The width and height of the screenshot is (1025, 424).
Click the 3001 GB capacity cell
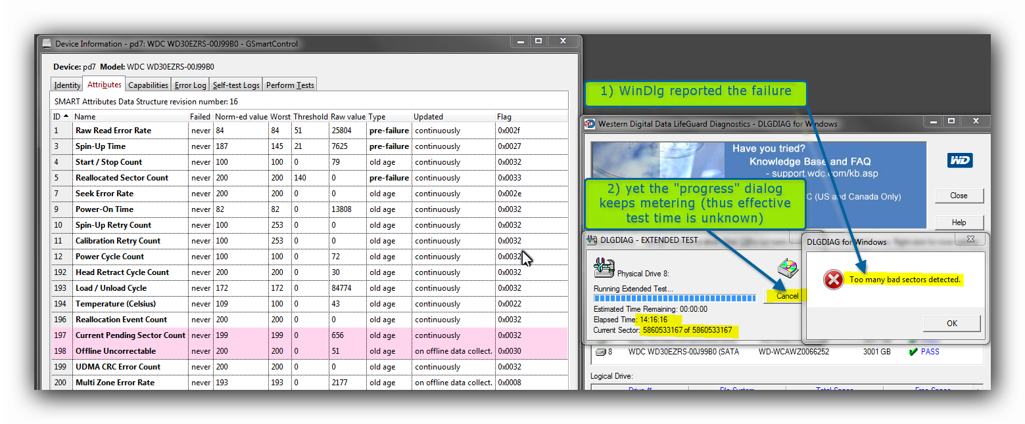point(876,352)
